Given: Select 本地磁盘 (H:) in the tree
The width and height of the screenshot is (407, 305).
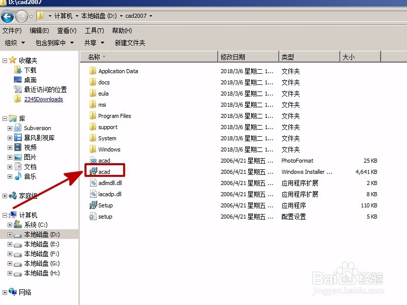Looking at the screenshot, I should click(42, 273).
